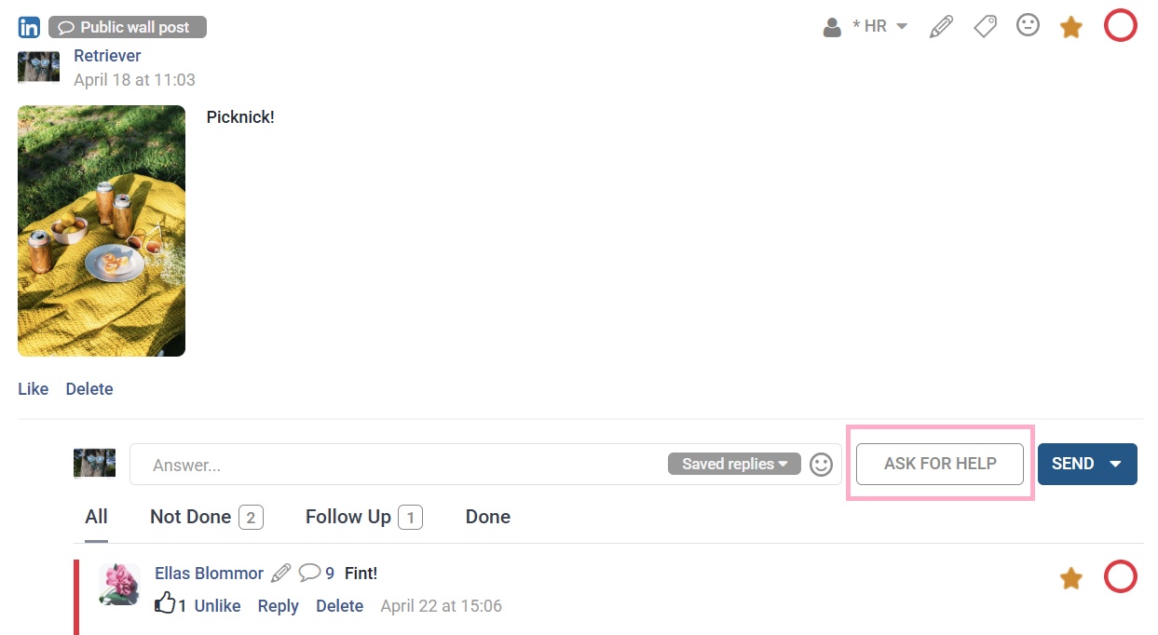Click the pencil edit icon in post header
The width and height of the screenshot is (1158, 635).
[942, 27]
